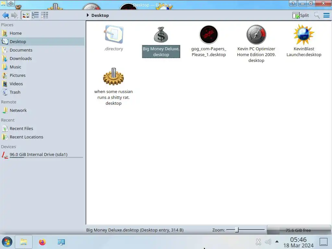332x249 pixels.
Task: Select Big Money Deluxe money bag icon
Action: coord(161,34)
